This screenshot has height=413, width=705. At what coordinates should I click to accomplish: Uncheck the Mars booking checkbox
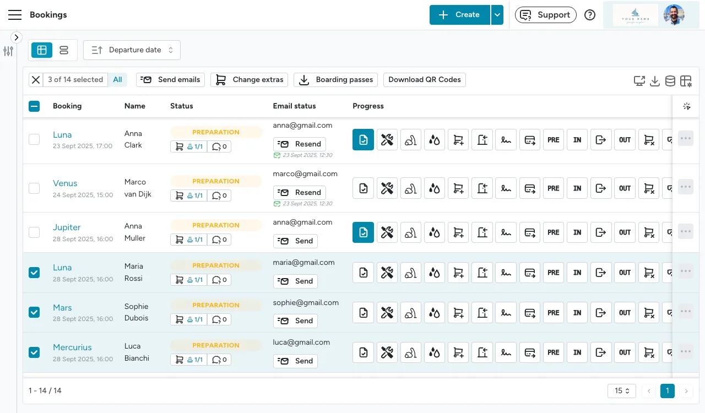coord(34,312)
